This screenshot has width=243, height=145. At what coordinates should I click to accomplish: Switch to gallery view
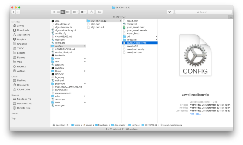point(67,12)
